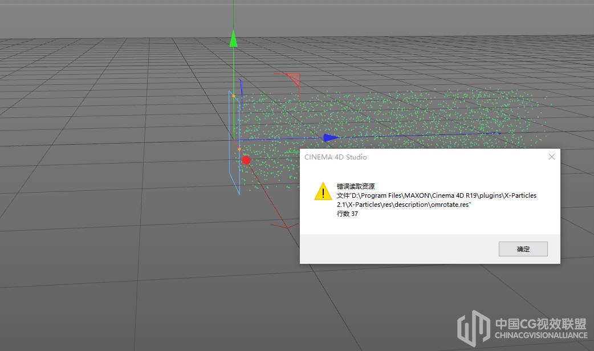594x351 pixels.
Task: Click the red dot X-axis handle
Action: coord(246,161)
